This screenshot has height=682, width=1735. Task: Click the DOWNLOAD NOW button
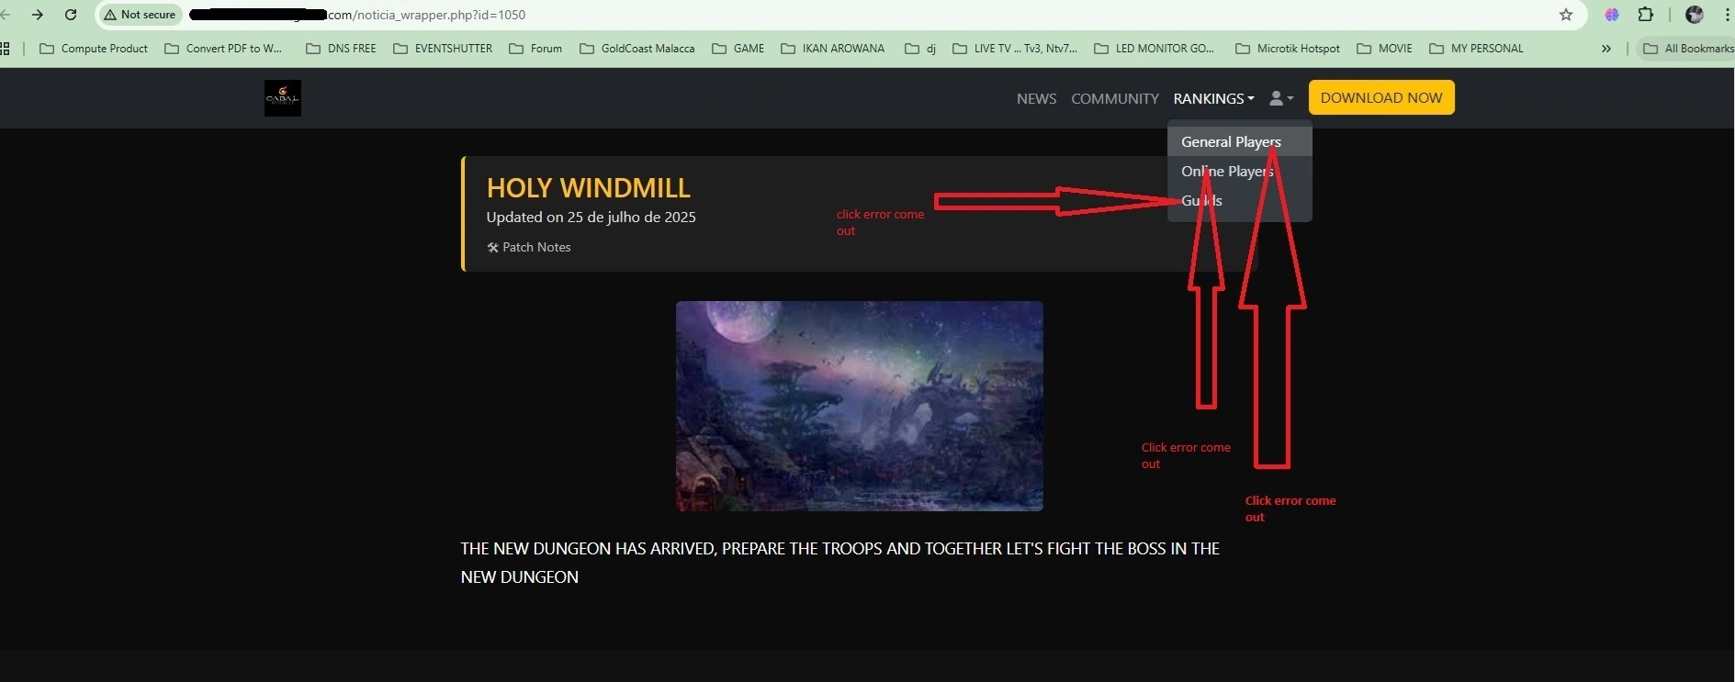[x=1381, y=97]
